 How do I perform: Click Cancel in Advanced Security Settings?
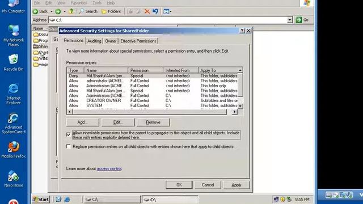pos(208,185)
